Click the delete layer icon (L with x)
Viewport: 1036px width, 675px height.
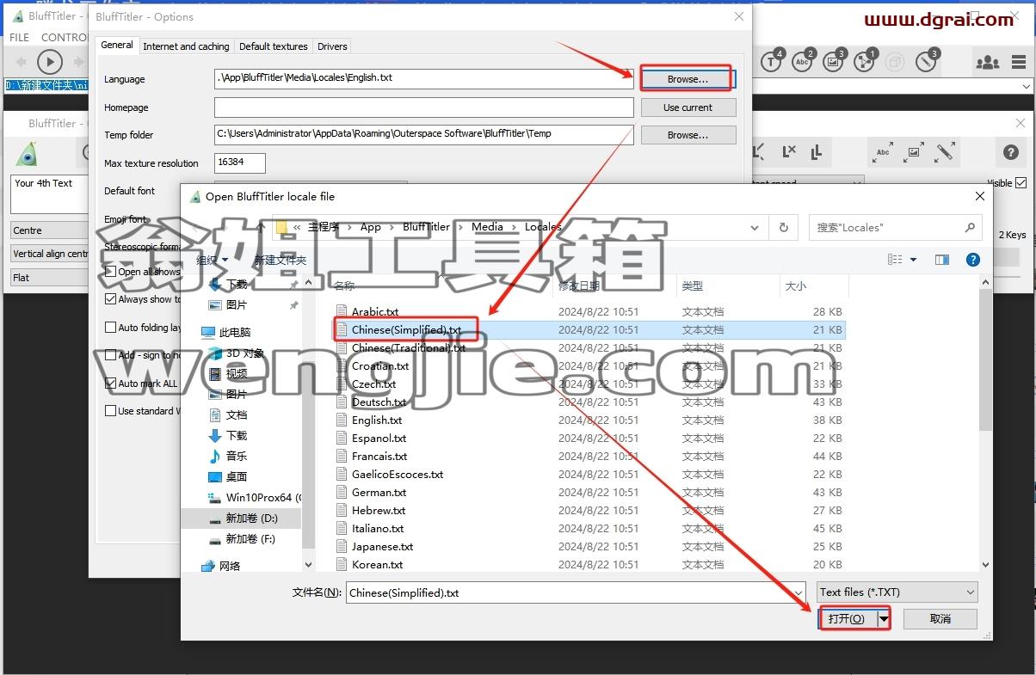coord(789,152)
